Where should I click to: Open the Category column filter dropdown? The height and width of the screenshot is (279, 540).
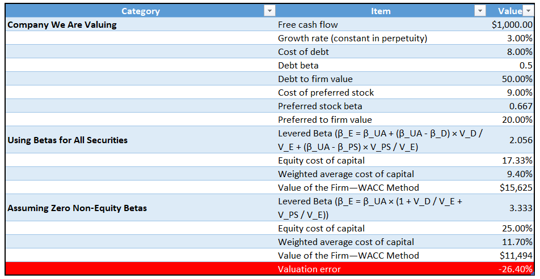[269, 11]
